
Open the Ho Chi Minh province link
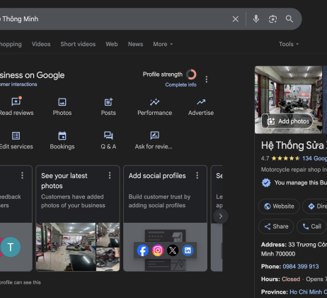[308, 292]
